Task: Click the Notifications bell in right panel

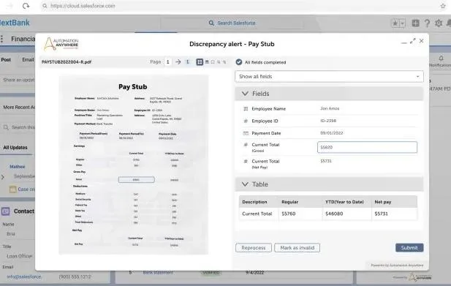Action: click(441, 58)
